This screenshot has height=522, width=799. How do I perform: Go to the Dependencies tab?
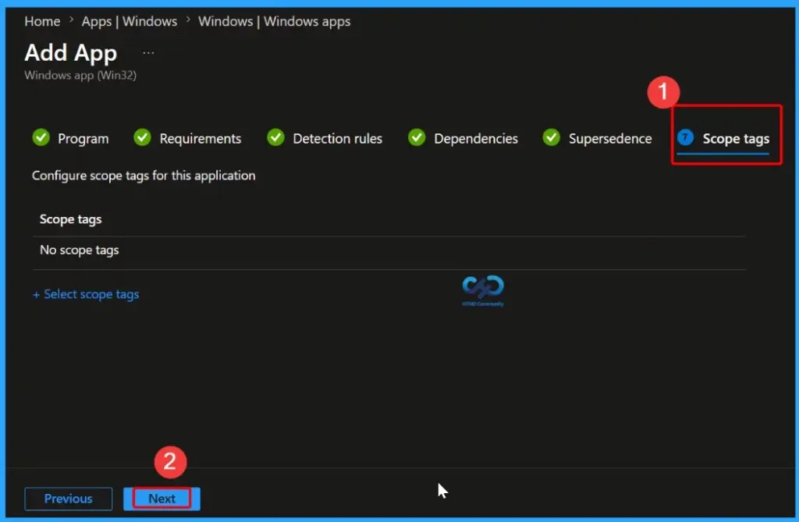click(463, 138)
